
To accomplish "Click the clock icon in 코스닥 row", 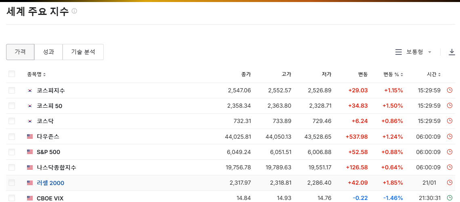I will click(x=449, y=121).
